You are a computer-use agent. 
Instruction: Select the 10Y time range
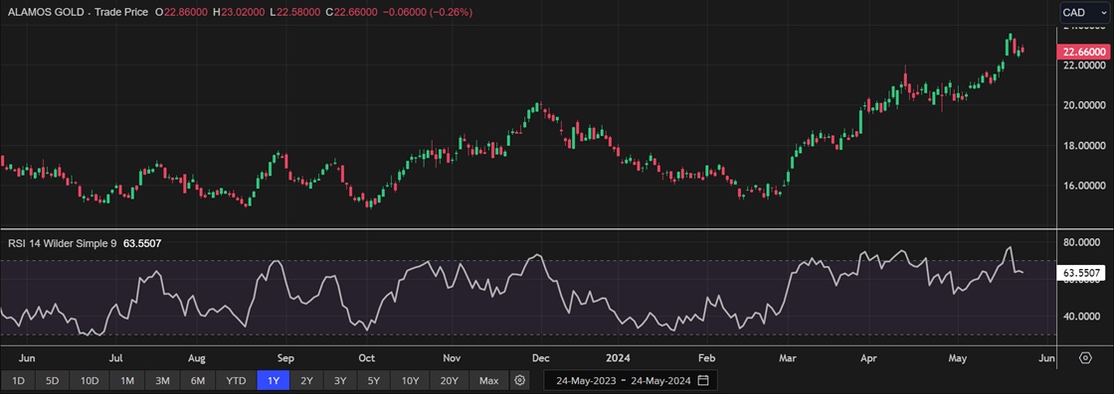click(x=411, y=380)
